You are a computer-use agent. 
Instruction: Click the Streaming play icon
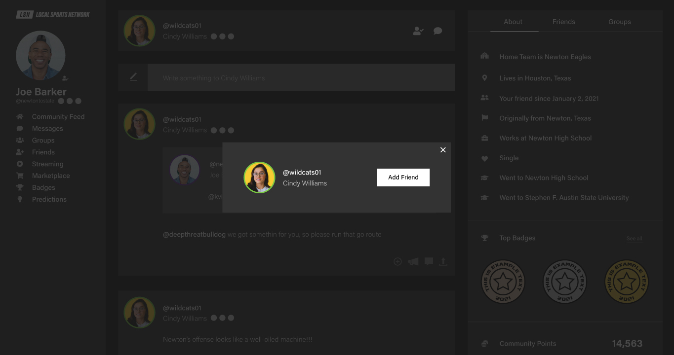click(x=20, y=164)
